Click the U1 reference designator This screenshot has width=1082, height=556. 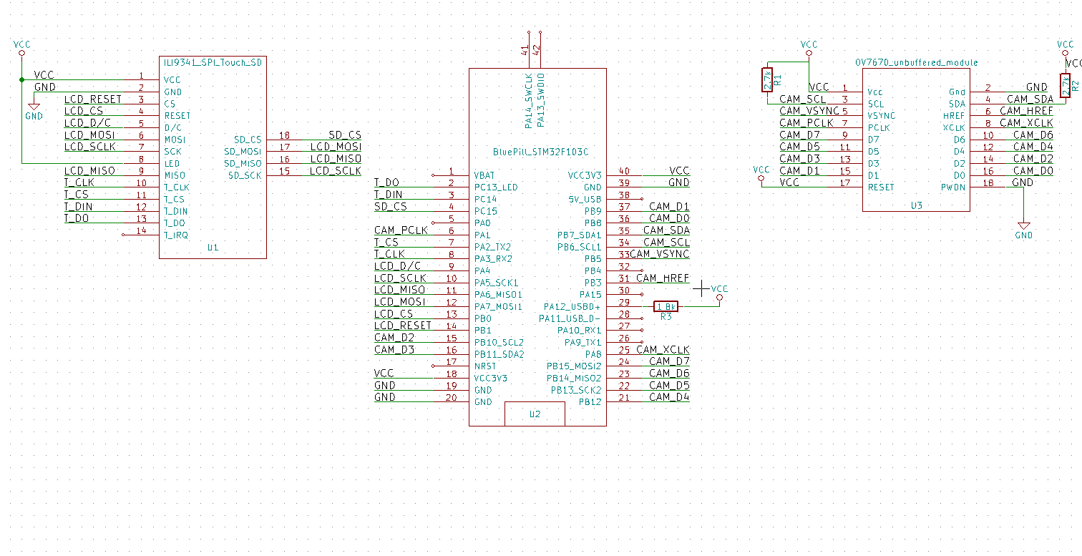(x=213, y=247)
